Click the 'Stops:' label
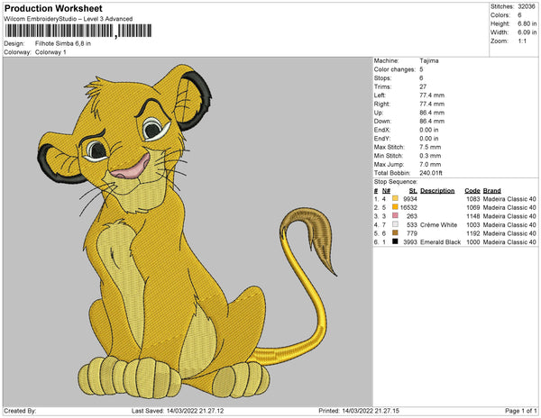This screenshot has width=541, height=418. [382, 78]
